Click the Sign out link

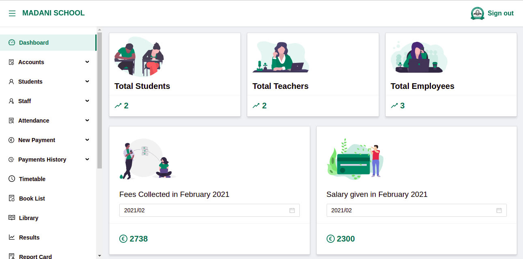click(501, 13)
